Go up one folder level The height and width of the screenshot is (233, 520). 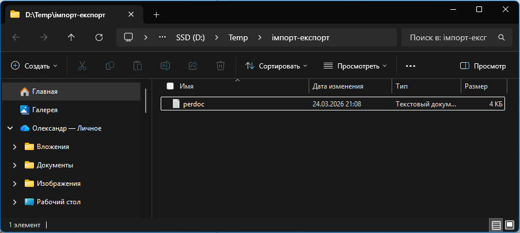click(x=71, y=37)
